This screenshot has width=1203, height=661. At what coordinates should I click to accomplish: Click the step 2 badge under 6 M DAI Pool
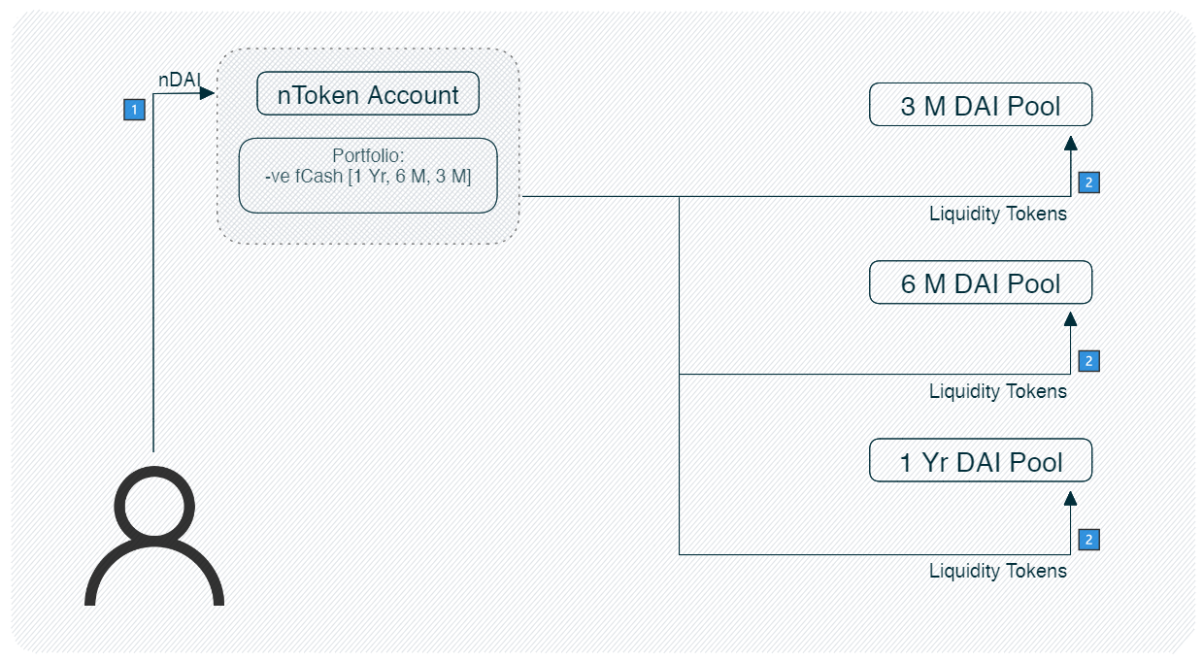point(1088,361)
